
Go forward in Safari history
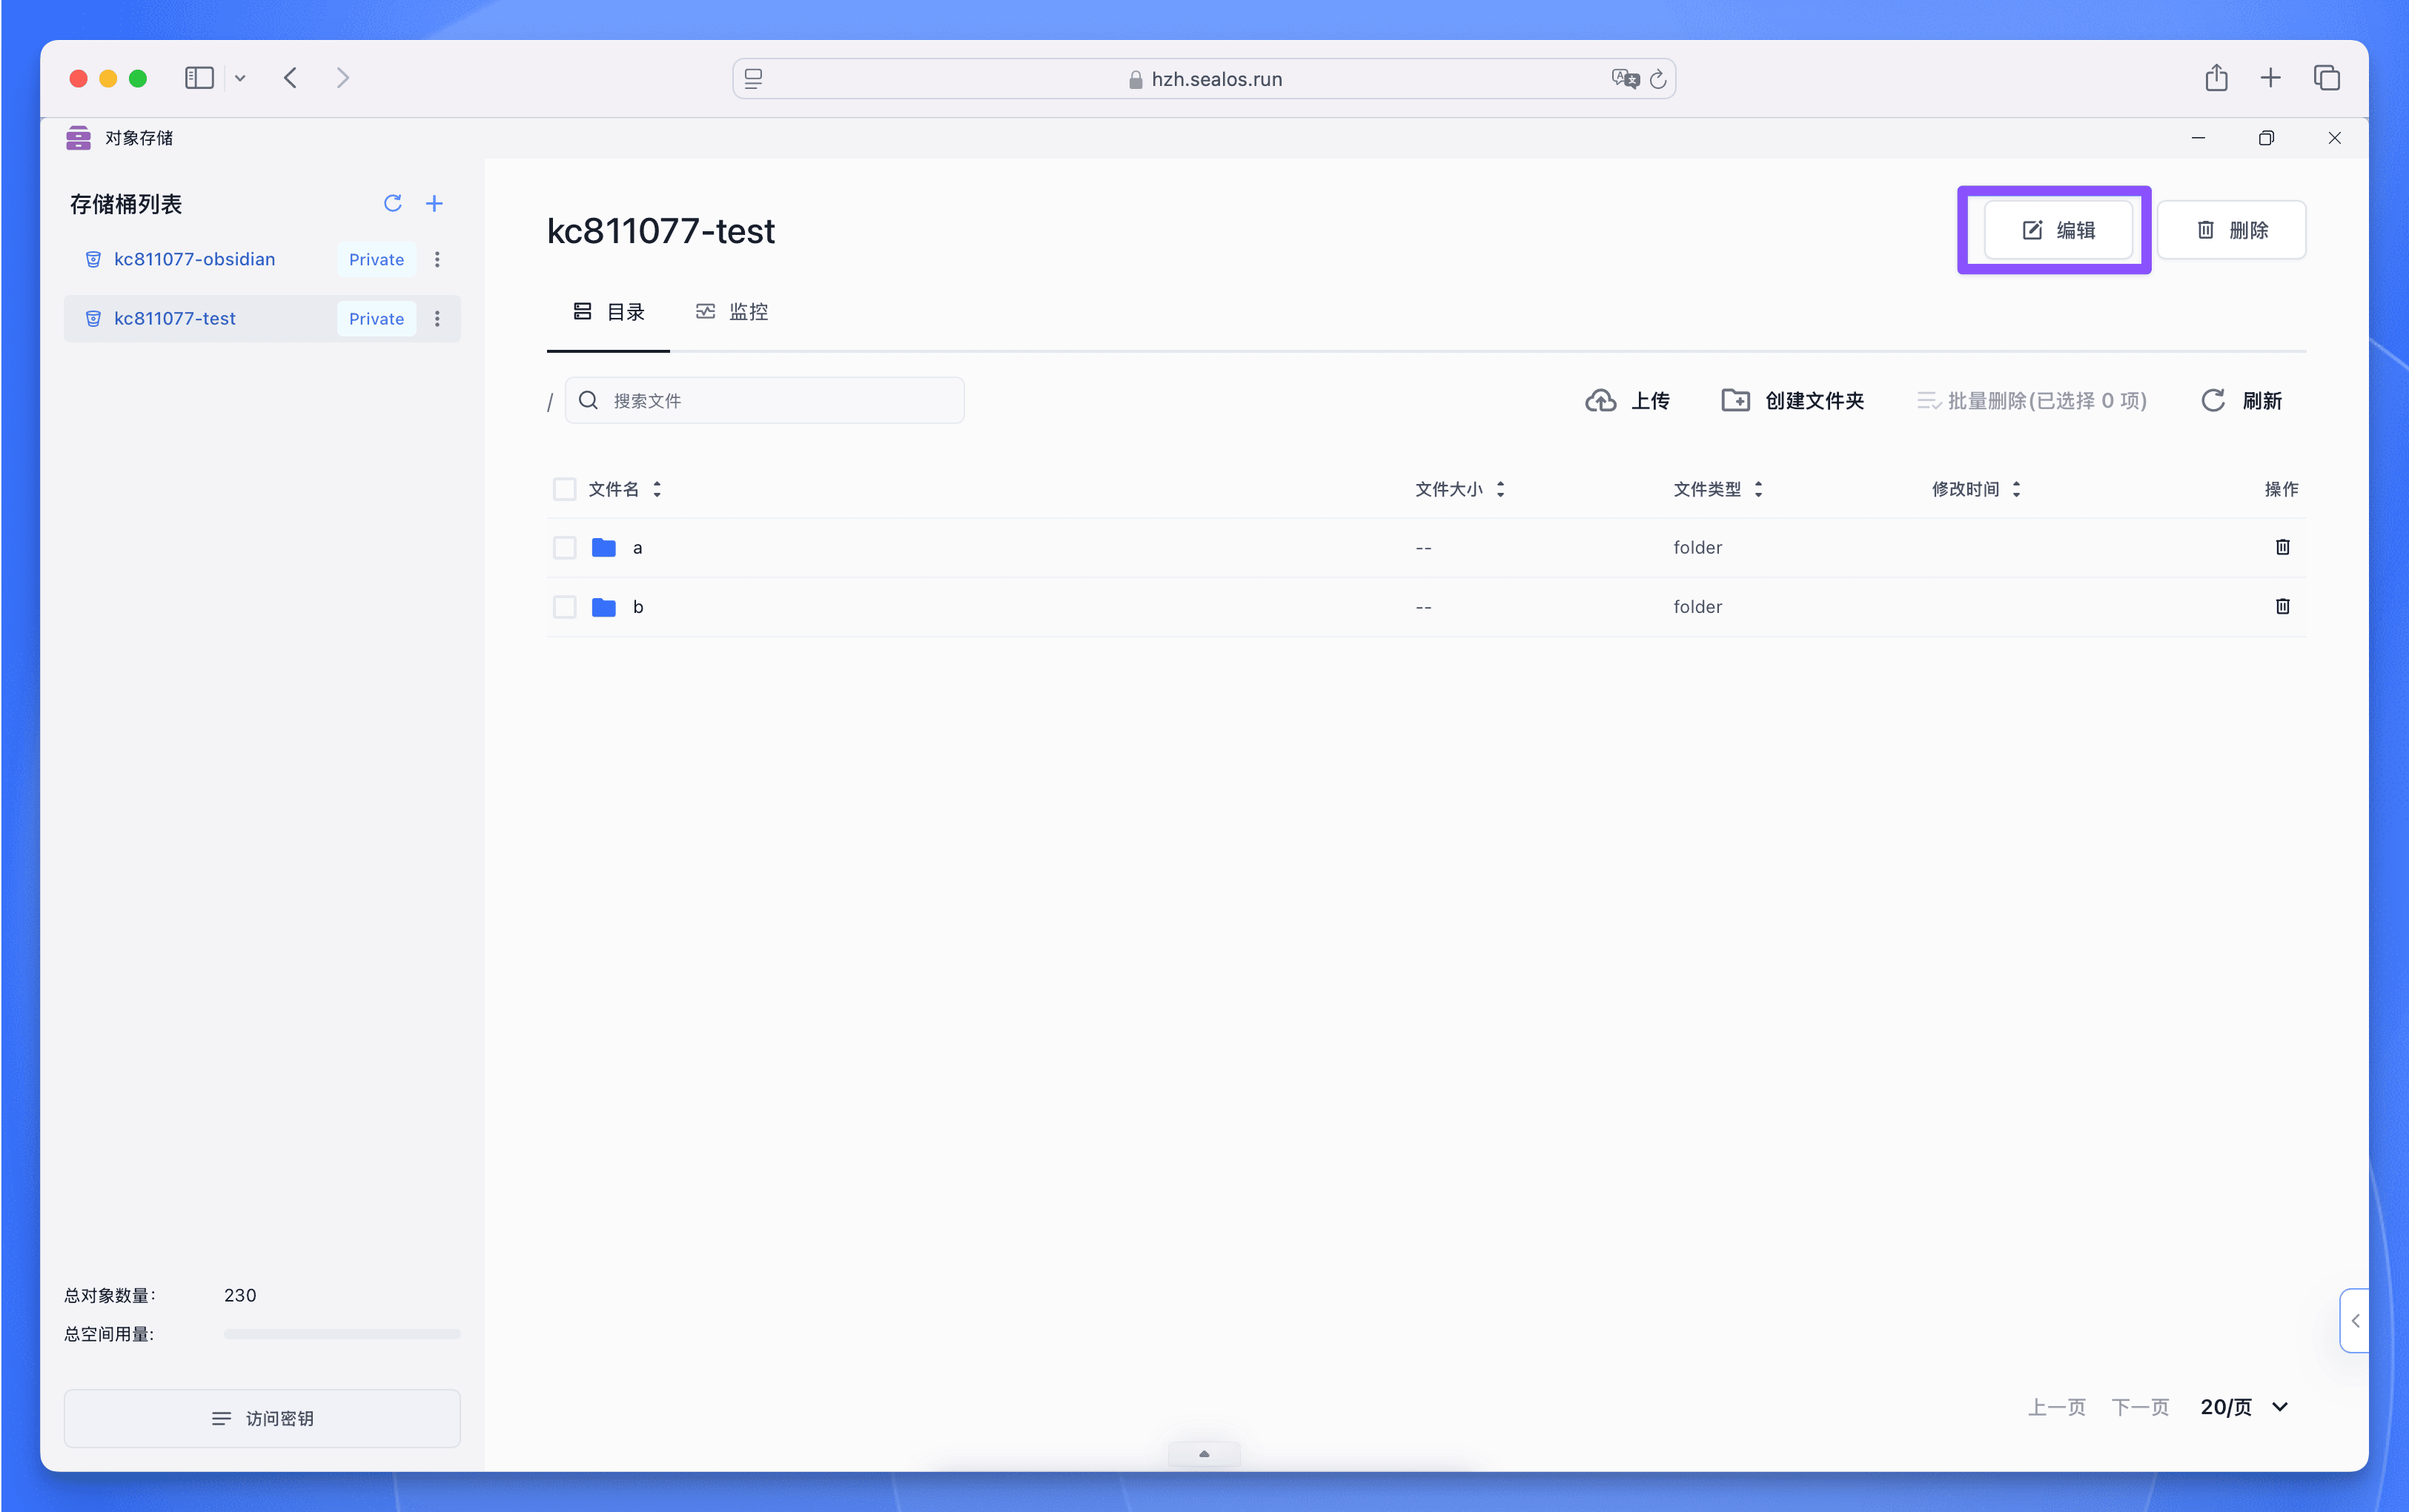343,78
